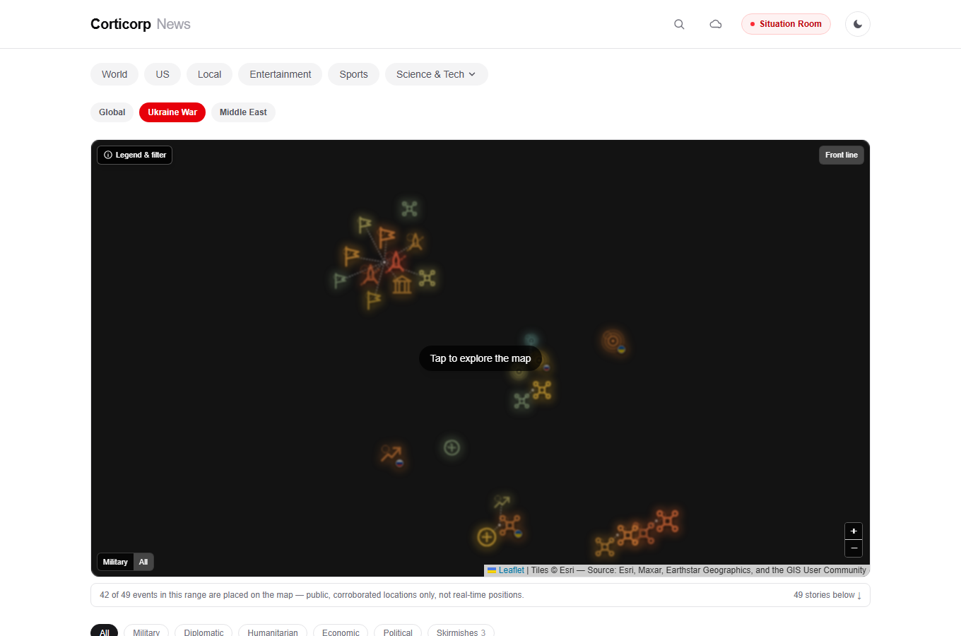
Task: Click the yellow plus-circle marker
Action: (486, 537)
